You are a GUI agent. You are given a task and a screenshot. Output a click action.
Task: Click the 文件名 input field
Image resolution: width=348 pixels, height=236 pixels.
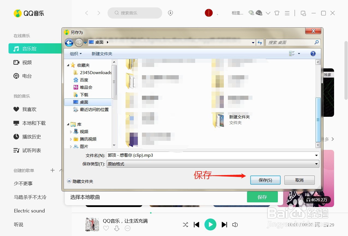[213, 155]
